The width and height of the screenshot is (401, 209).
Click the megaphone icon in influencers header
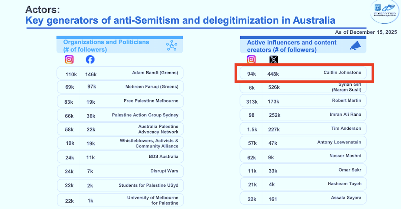(x=355, y=46)
